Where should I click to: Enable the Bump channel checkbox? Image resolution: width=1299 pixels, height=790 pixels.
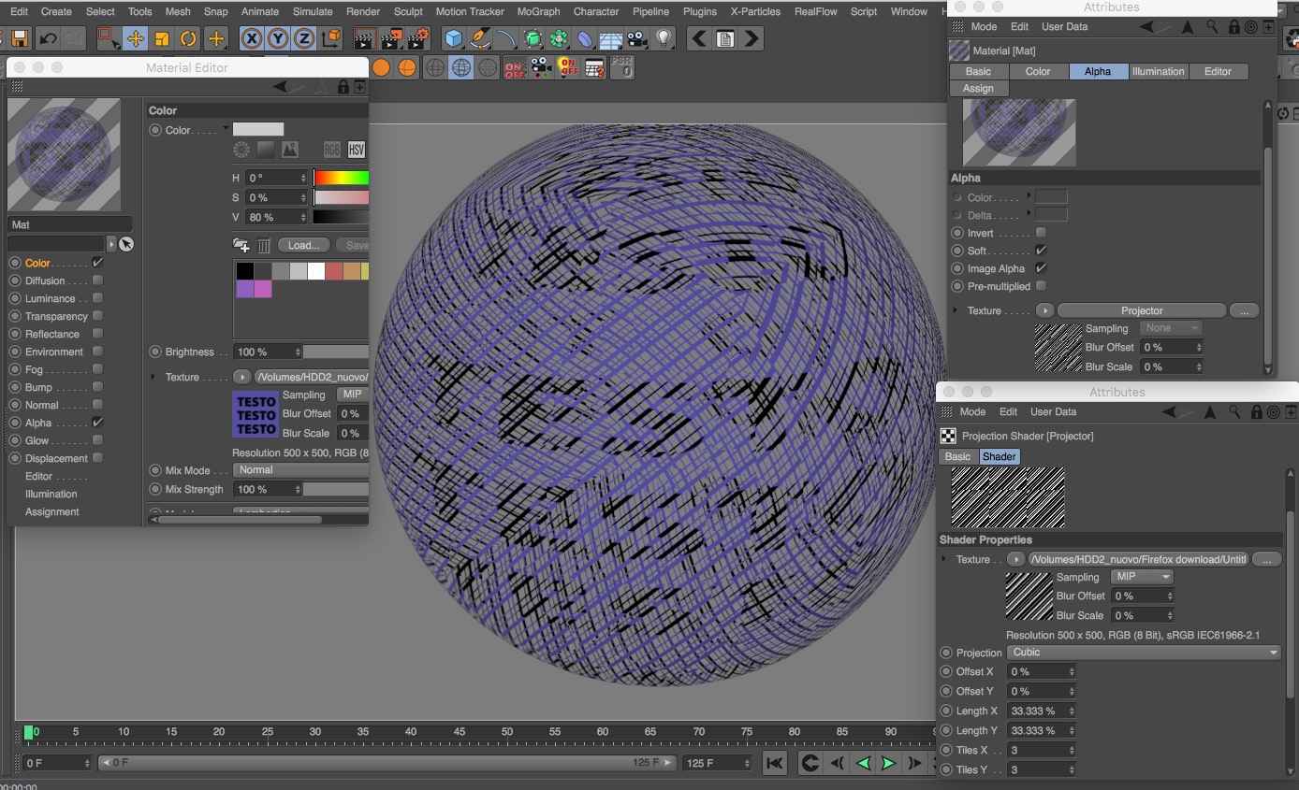97,387
